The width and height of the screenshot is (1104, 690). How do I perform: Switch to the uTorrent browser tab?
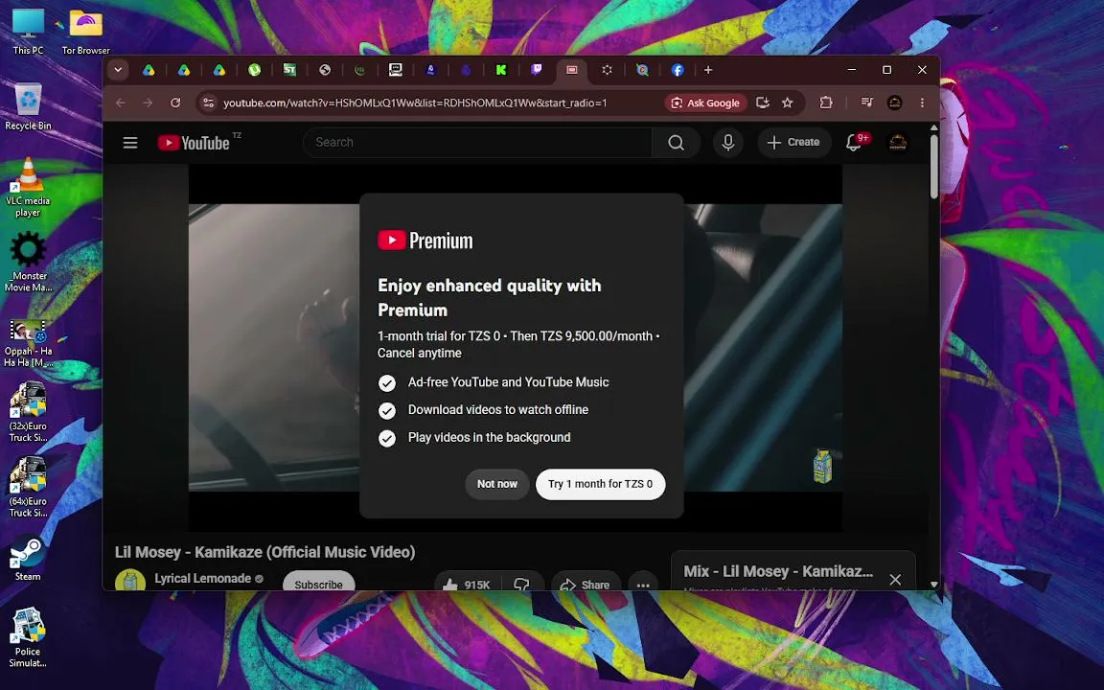point(254,70)
